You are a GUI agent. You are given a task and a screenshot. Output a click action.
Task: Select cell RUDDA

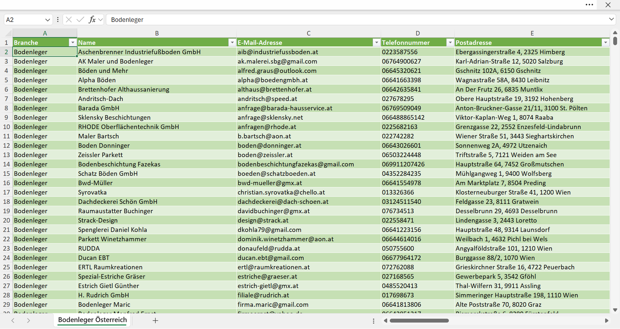click(157, 248)
